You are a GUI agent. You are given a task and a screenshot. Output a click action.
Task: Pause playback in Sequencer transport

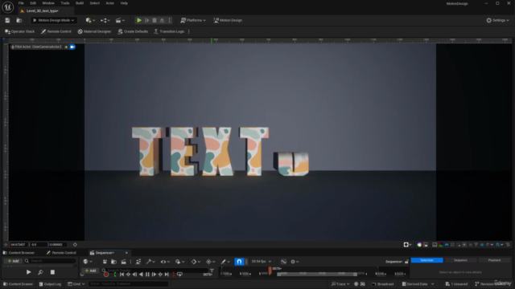tap(147, 275)
